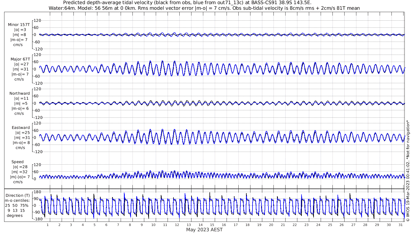Viewport: 413px width, 236px height.
Task: Click 'm-o centiles:' in the Direction panel
Action: [17, 200]
